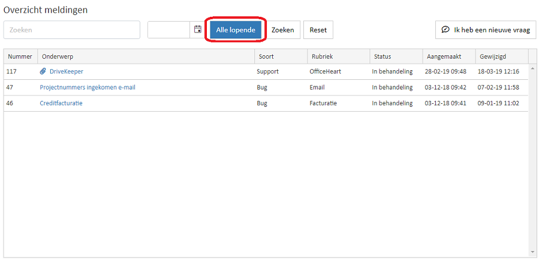Click the scrollbar up arrow

pyautogui.click(x=532, y=68)
